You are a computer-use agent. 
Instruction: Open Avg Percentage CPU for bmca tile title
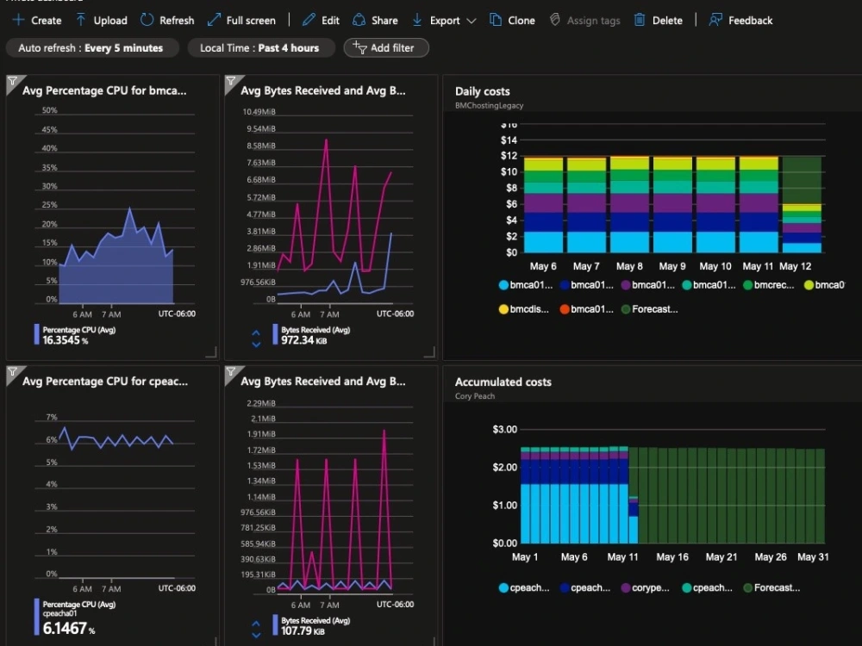tap(104, 90)
